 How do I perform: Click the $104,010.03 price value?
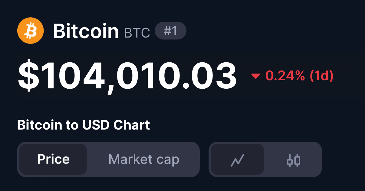click(127, 76)
